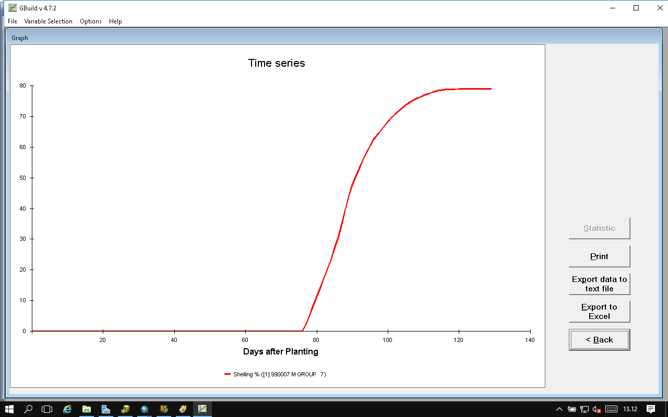Click the Print button

[599, 256]
